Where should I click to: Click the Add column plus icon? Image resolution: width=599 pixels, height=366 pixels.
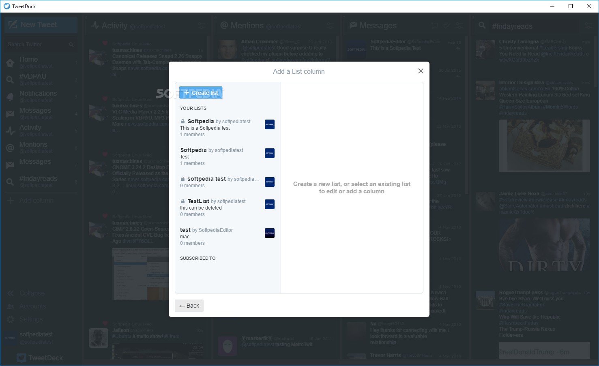[11, 200]
